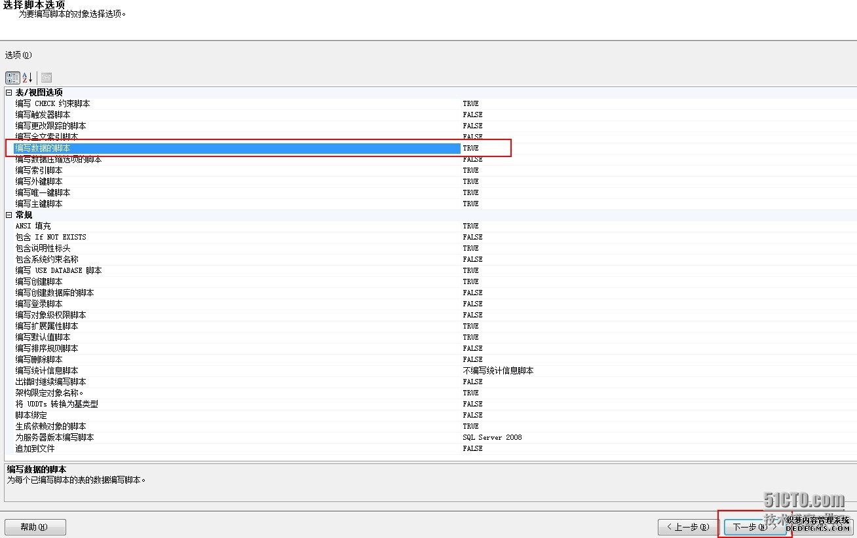Click the Property Pages toolbar icon

pyautogui.click(x=47, y=77)
